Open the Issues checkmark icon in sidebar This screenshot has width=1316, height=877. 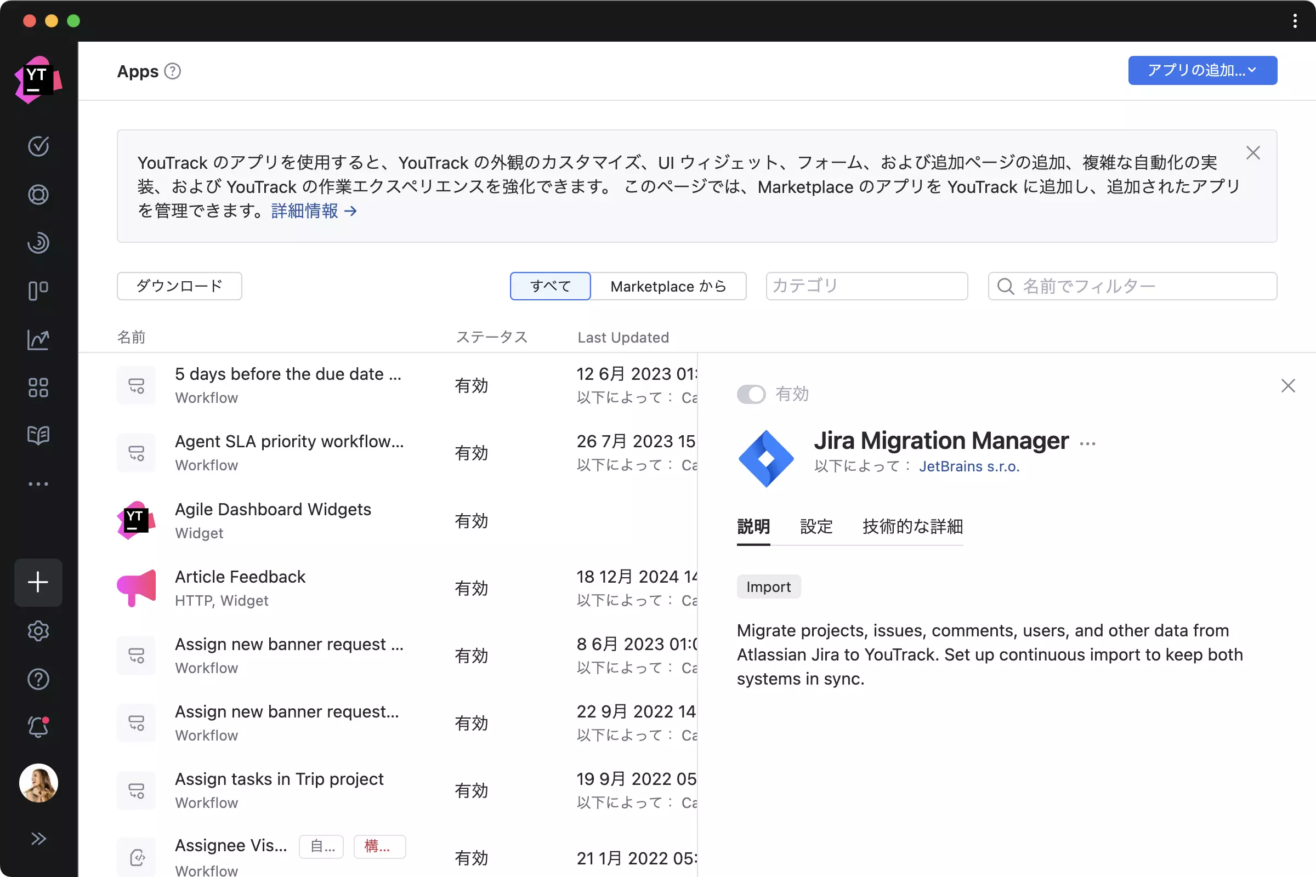[38, 146]
